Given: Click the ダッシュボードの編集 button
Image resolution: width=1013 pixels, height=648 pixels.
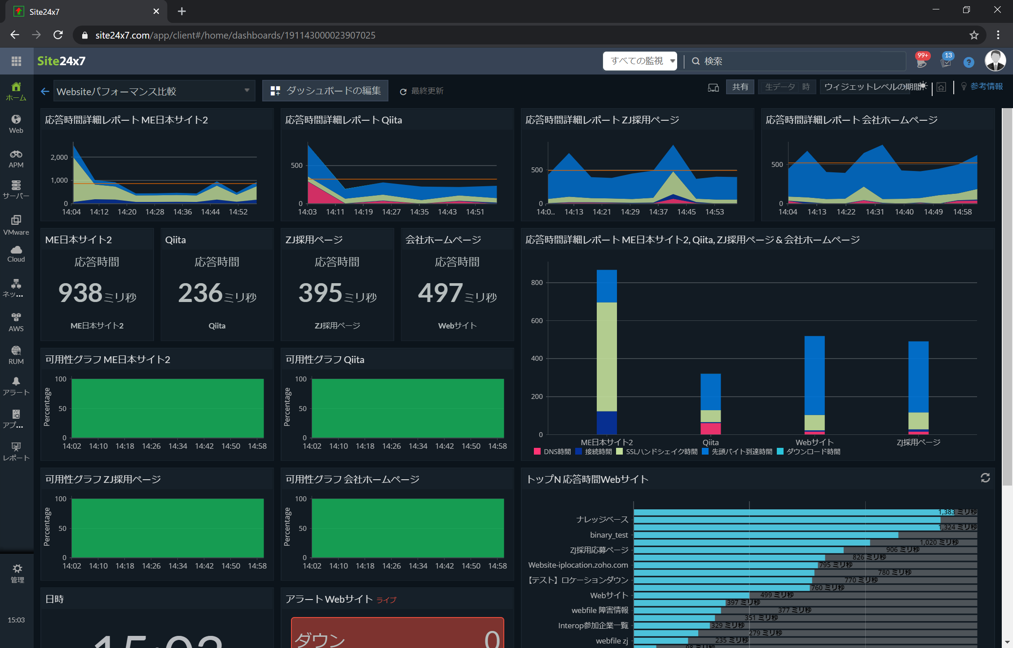Looking at the screenshot, I should [325, 91].
